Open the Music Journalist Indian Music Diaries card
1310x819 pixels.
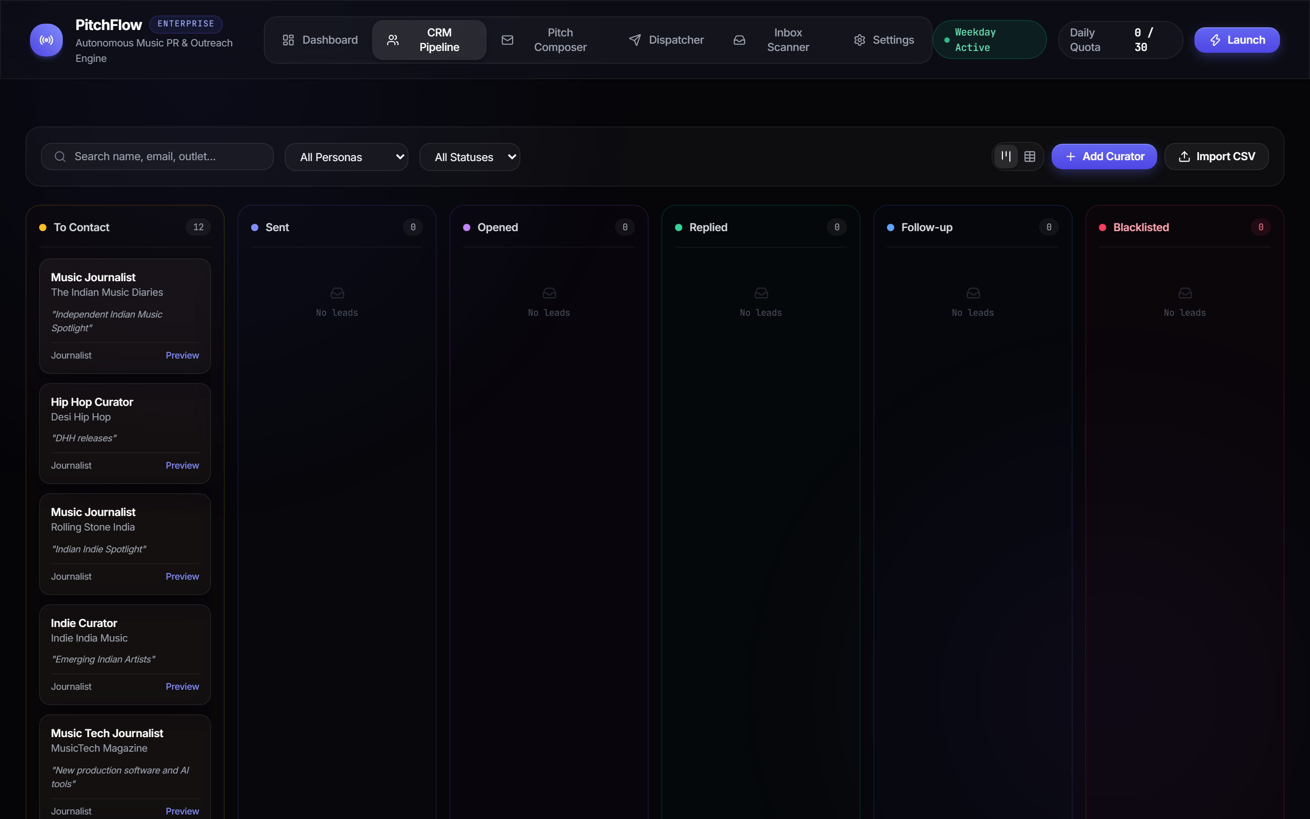125,316
